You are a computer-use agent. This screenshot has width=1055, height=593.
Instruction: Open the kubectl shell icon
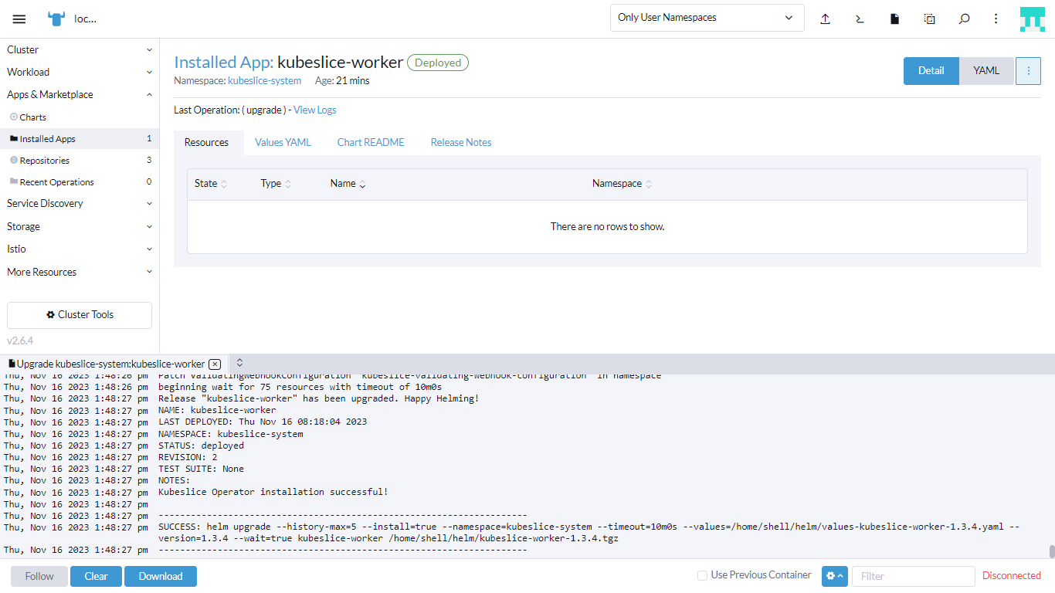(860, 19)
